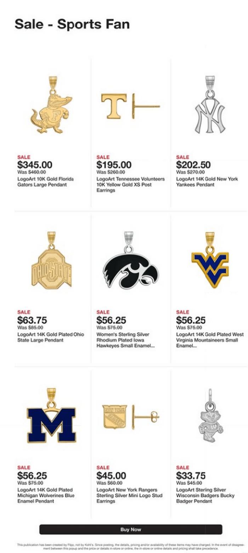The width and height of the screenshot is (248, 553).
Task: Open LogoArt Wisconsin Badgers Bucky Badger Pendant title
Action: [x=205, y=496]
